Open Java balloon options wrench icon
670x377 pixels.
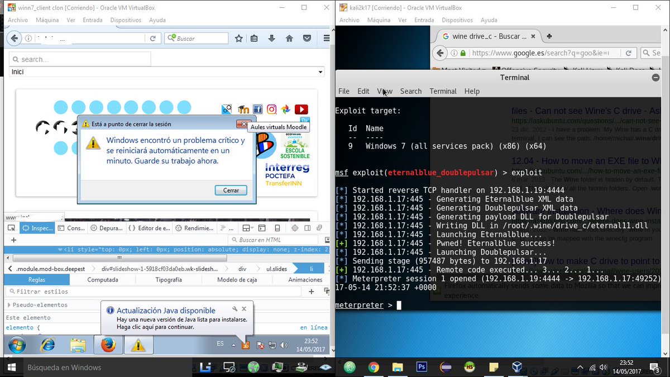(235, 308)
